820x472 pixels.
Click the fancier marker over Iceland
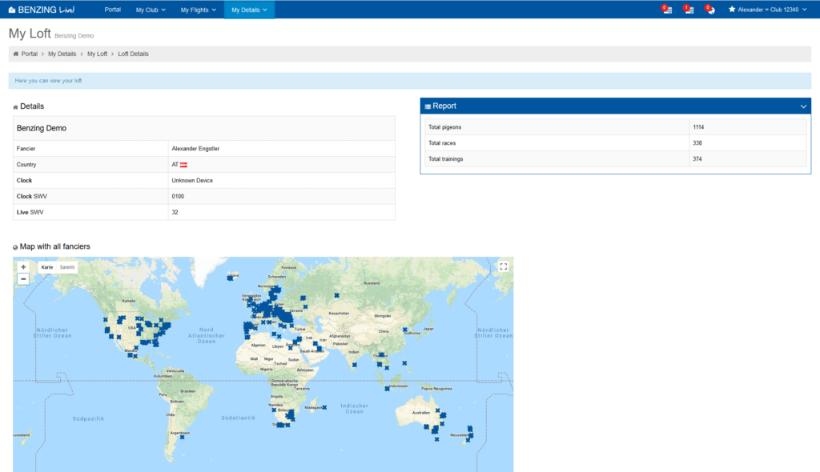pos(231,277)
